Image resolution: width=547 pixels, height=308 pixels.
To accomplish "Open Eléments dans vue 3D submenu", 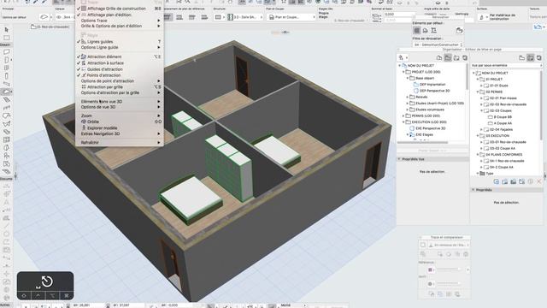I will [120, 102].
